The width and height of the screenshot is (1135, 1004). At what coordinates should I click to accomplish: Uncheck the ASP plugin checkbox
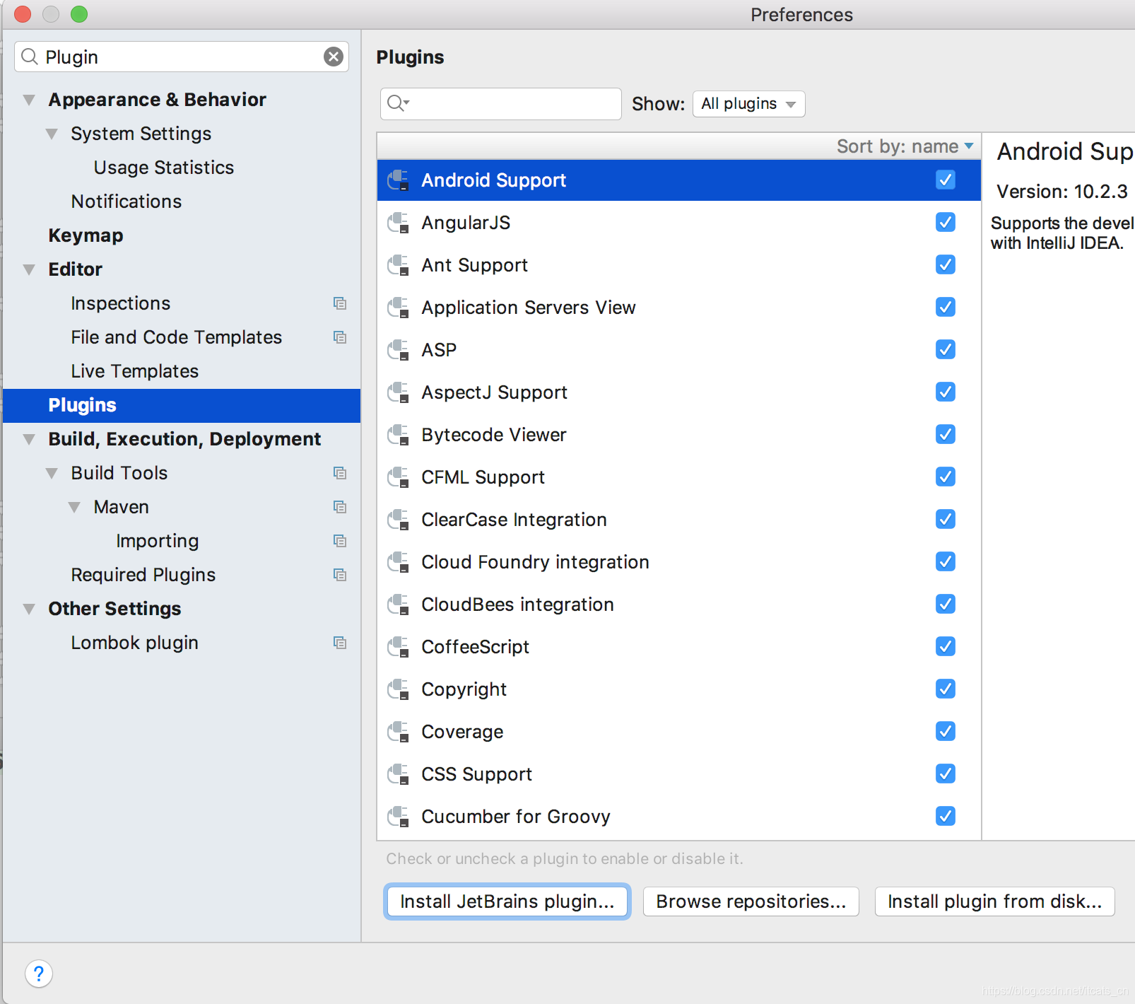tap(946, 349)
